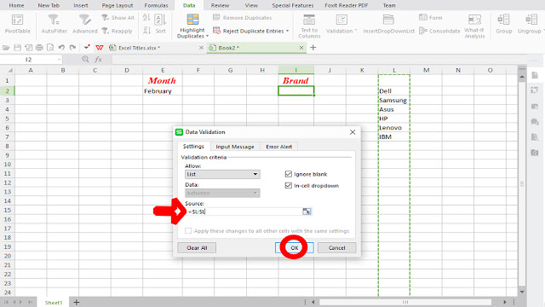545x307 pixels.
Task: Click Reapply filter icon
Action: point(106,31)
